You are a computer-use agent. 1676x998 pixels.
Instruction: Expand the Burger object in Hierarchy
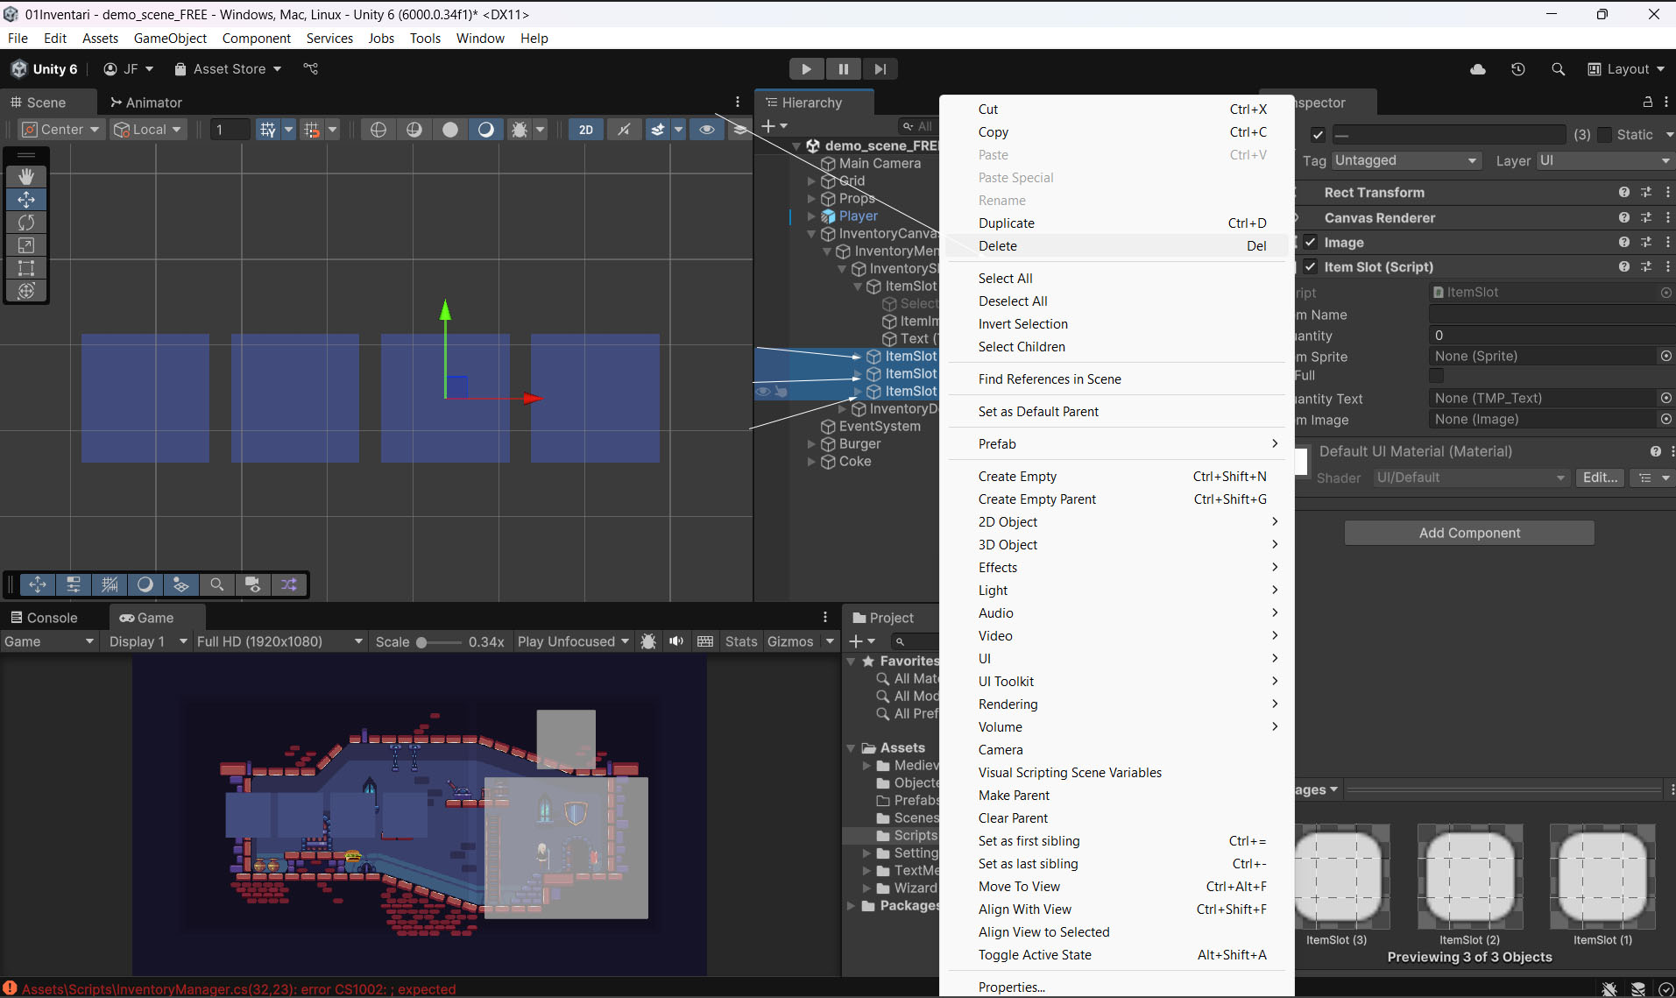tap(811, 444)
